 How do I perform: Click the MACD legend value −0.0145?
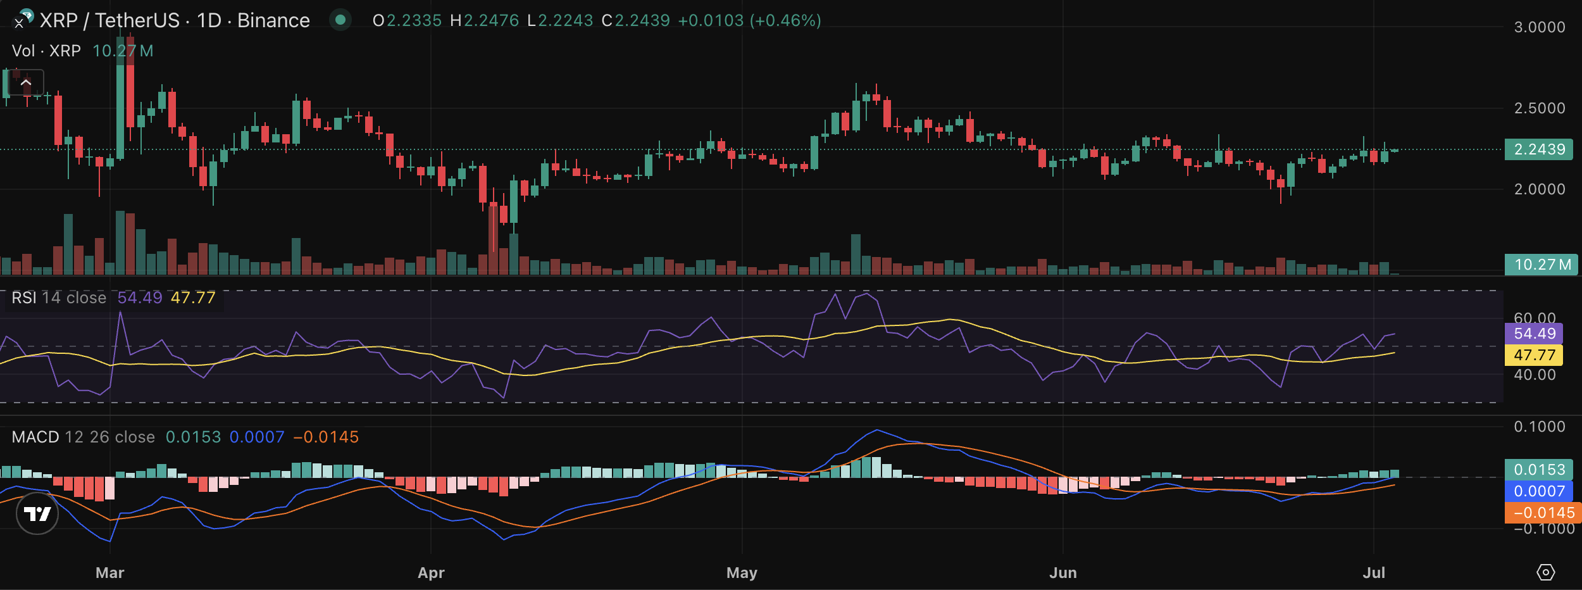tap(326, 437)
